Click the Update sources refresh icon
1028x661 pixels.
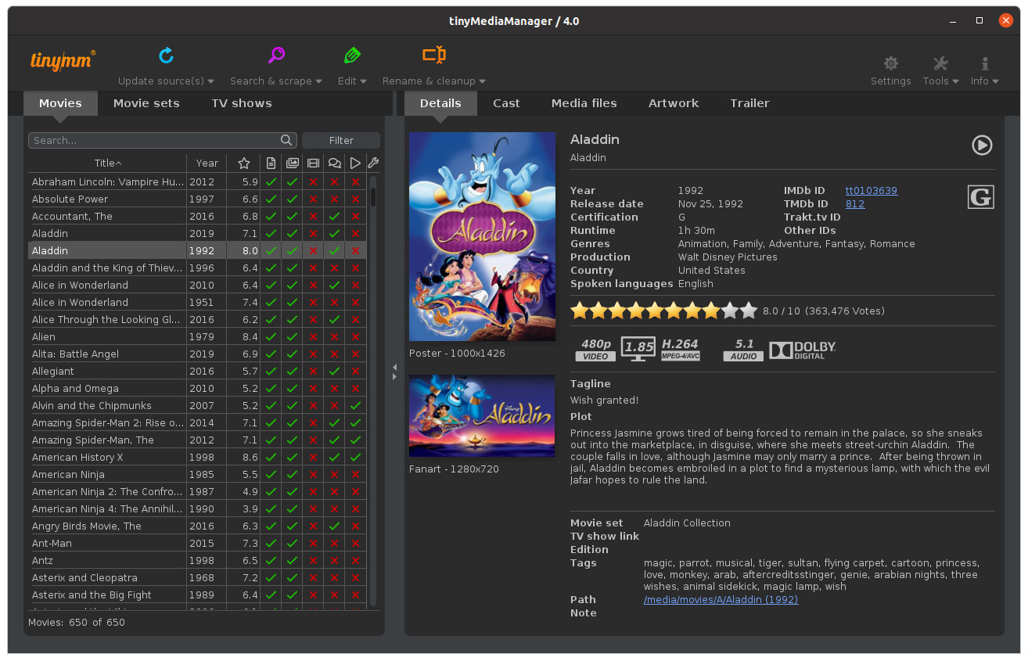166,56
